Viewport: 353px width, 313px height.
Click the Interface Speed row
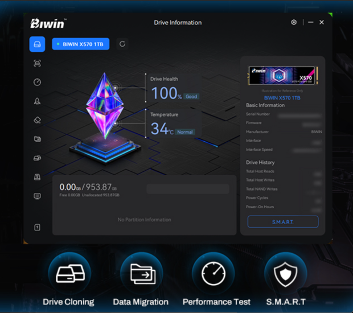(x=284, y=150)
